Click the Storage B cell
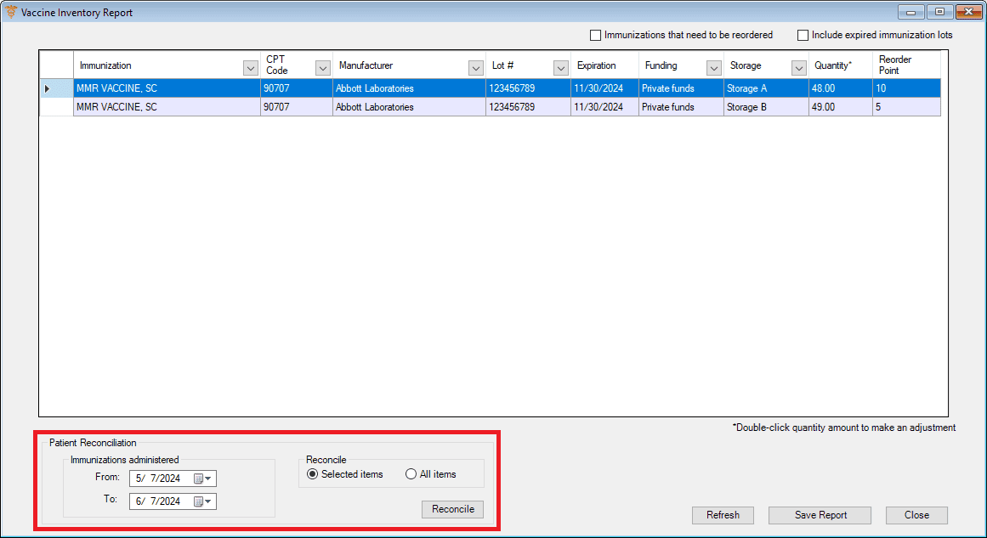This screenshot has height=538, width=987. [x=766, y=107]
